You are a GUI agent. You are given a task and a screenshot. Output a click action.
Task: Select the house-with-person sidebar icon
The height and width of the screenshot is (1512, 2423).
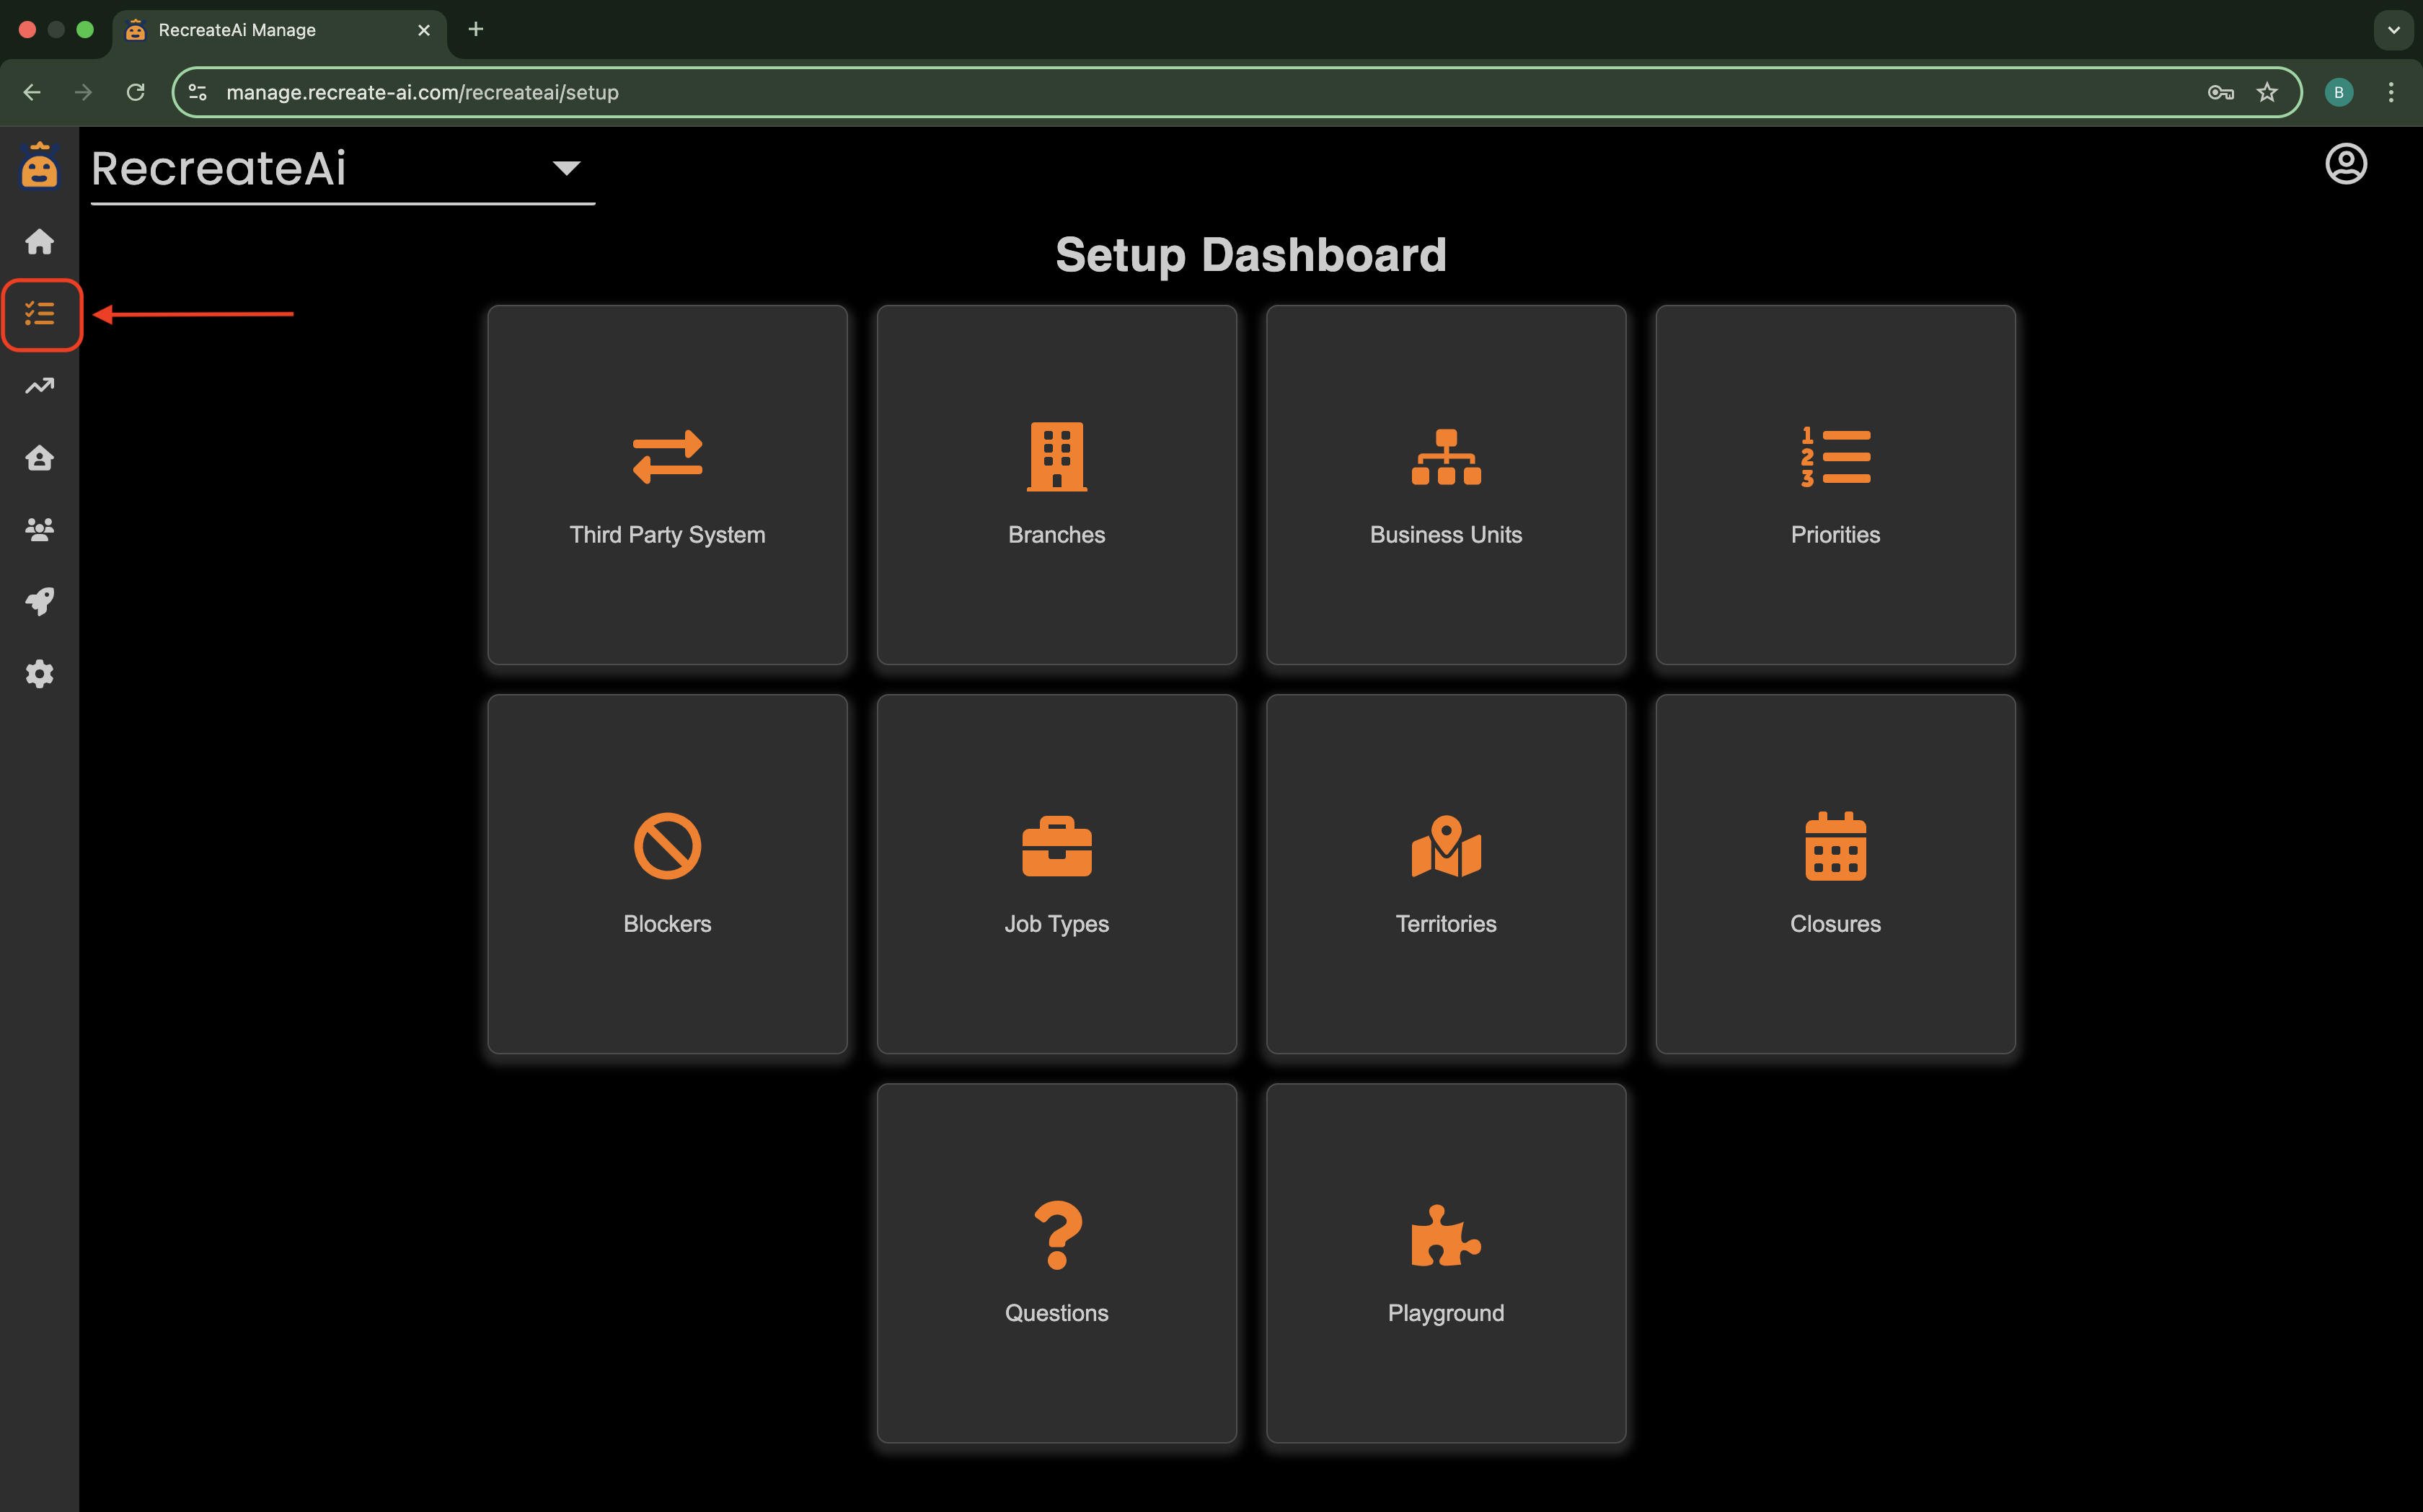(x=40, y=458)
